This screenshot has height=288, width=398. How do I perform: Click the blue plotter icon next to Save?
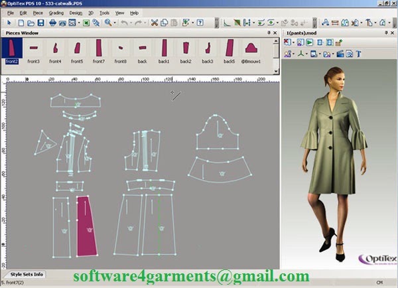(x=52, y=23)
